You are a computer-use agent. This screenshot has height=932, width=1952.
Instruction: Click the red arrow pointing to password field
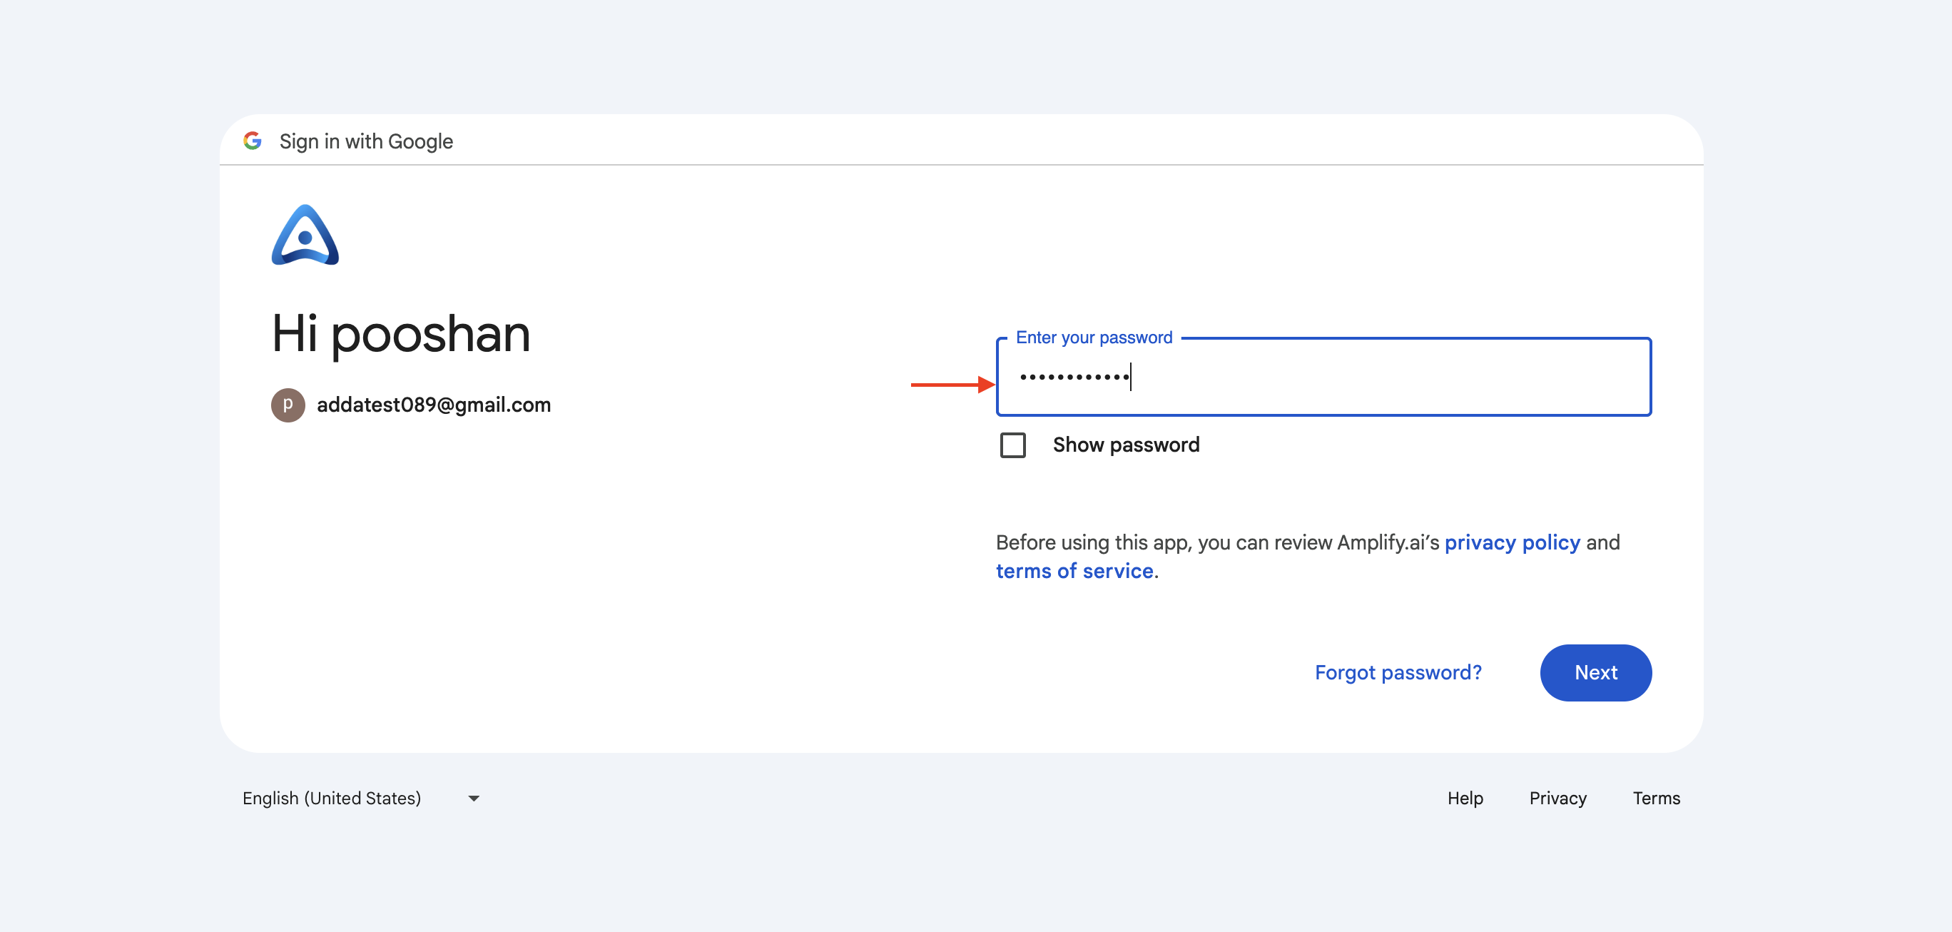(952, 385)
